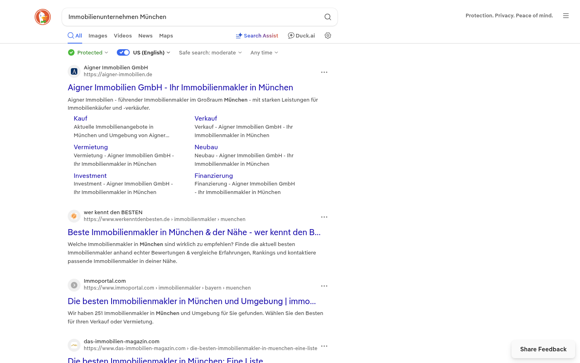Screen dimensions: 580x363
Task: Open Duck.ai chat
Action: (x=301, y=35)
